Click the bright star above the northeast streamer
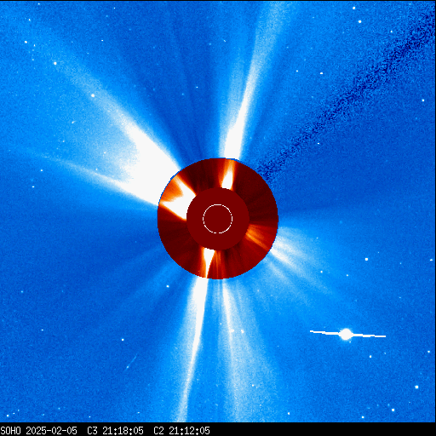This screenshot has height=436, width=436. (93, 95)
